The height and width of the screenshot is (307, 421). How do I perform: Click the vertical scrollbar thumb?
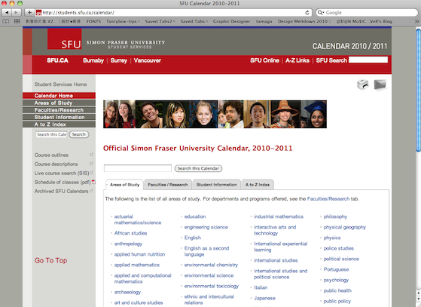pos(418,90)
